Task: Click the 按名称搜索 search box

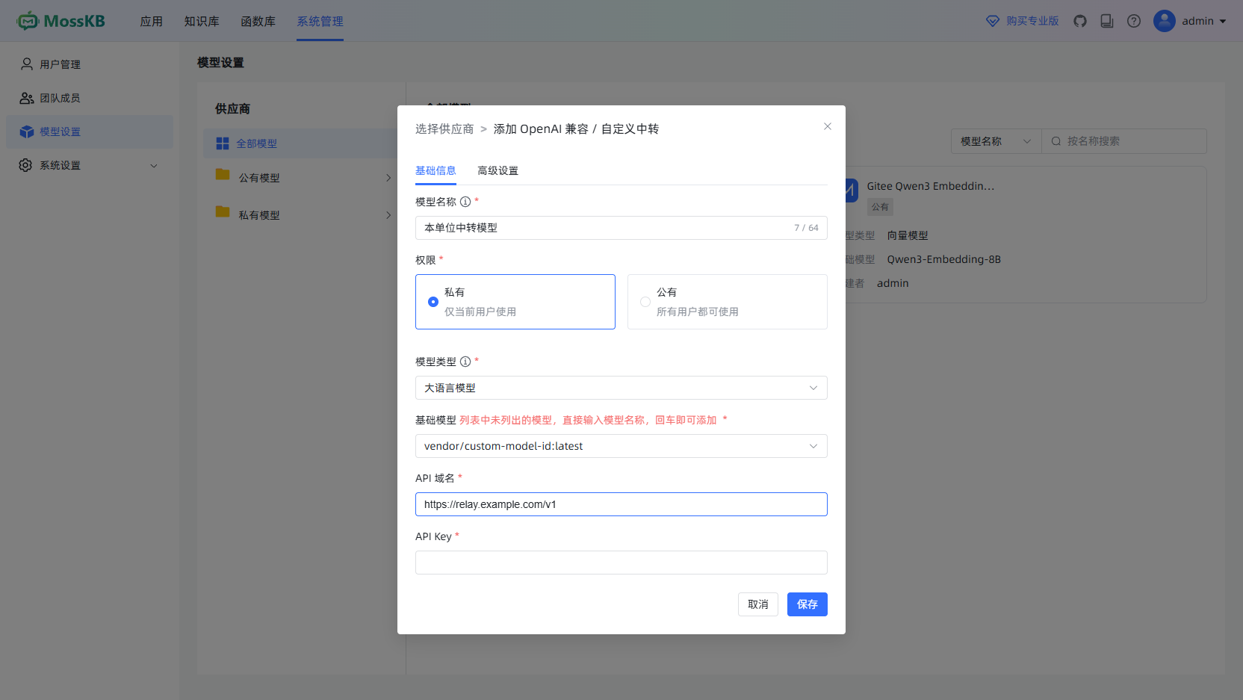Action: 1124,141
